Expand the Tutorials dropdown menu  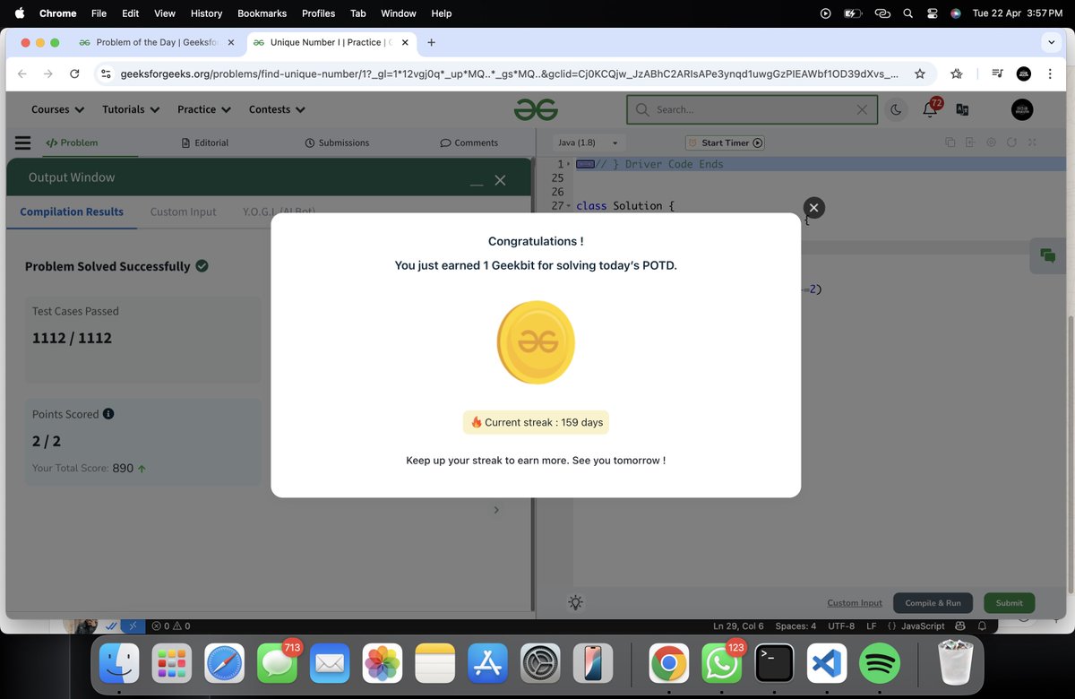131,109
